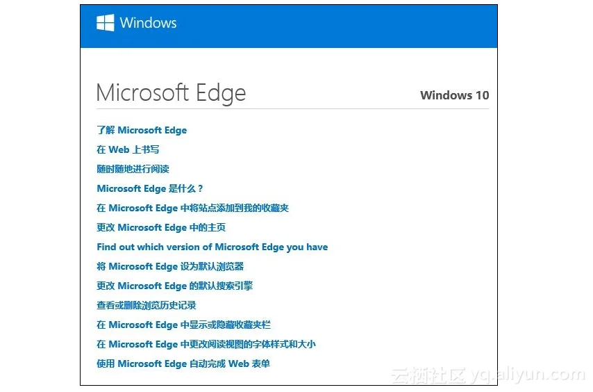
Task: Click the Windows logo icon
Action: [106, 23]
